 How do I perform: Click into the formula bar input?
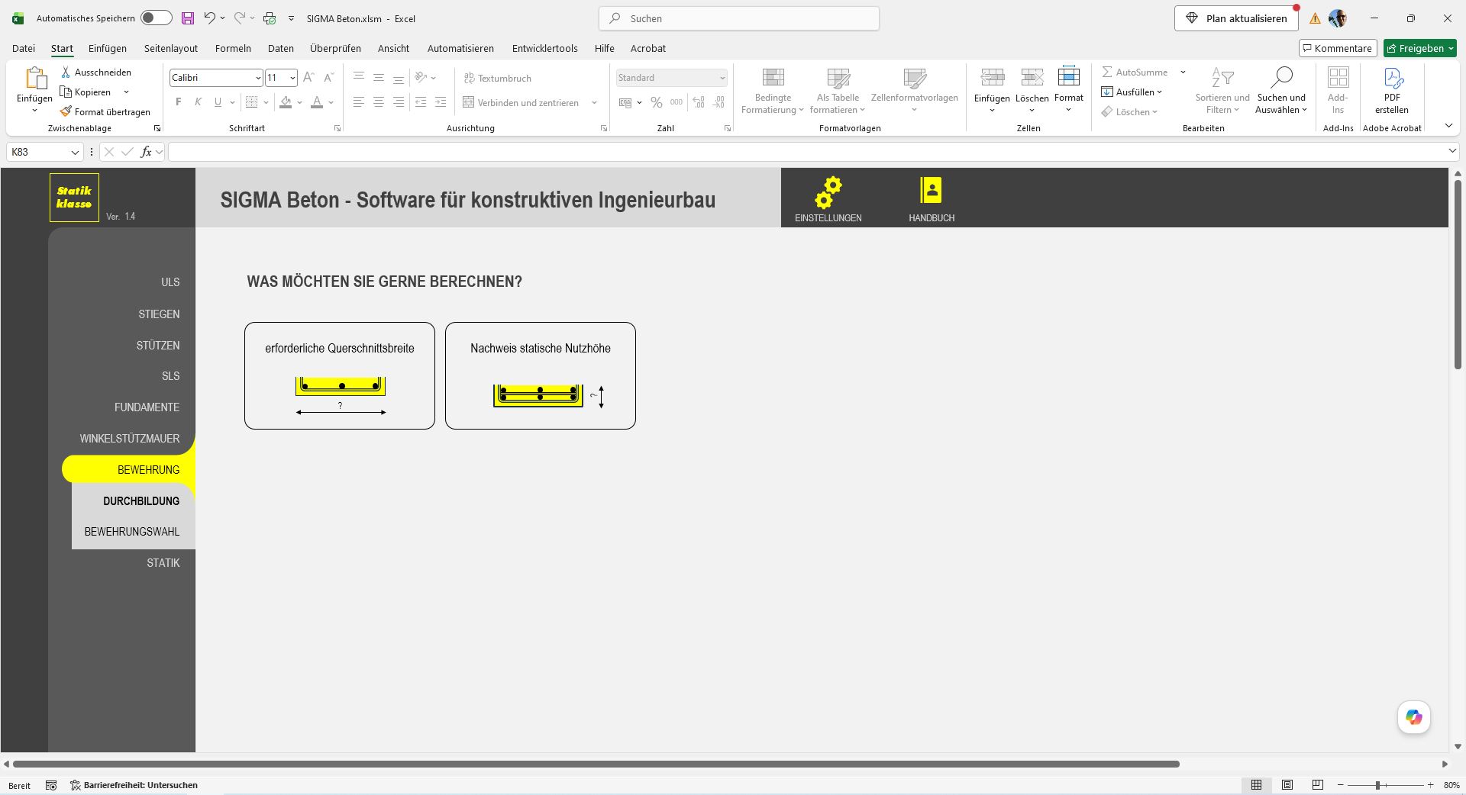806,152
